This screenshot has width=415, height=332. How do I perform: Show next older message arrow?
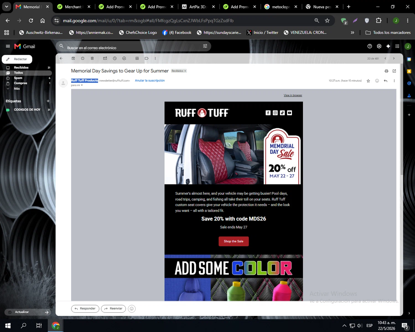[x=394, y=58]
